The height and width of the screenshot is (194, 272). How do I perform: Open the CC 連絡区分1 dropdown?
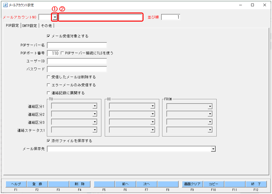pos(153,106)
